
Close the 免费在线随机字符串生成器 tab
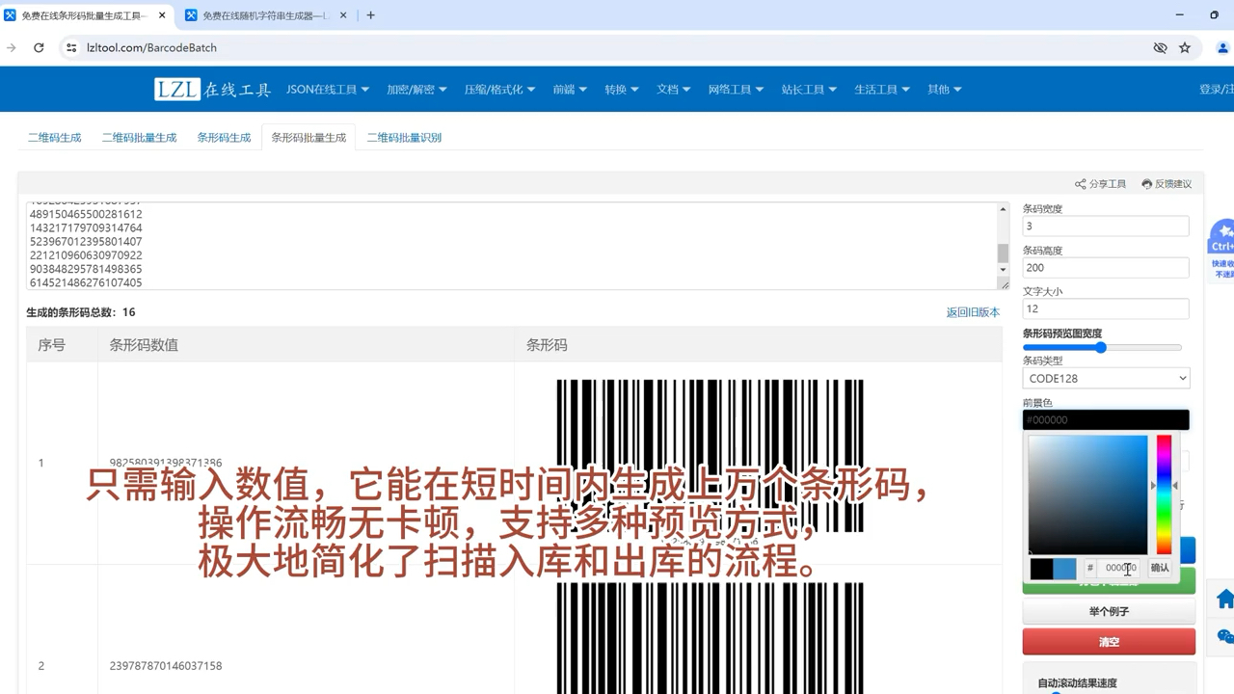coord(345,15)
